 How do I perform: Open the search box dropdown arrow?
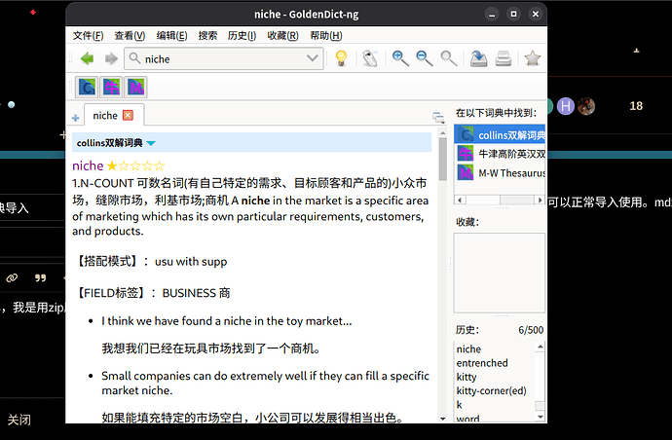coord(313,58)
